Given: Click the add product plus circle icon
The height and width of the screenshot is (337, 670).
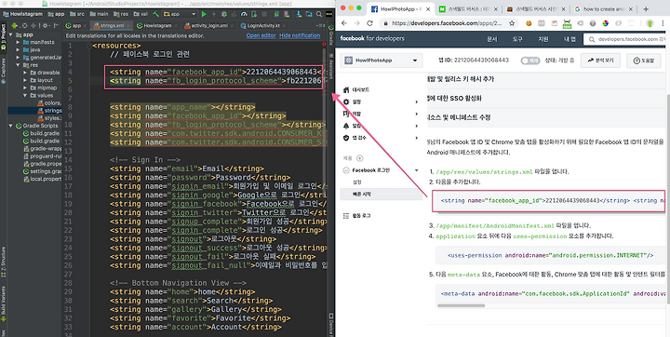Looking at the screenshot, I should (360, 158).
